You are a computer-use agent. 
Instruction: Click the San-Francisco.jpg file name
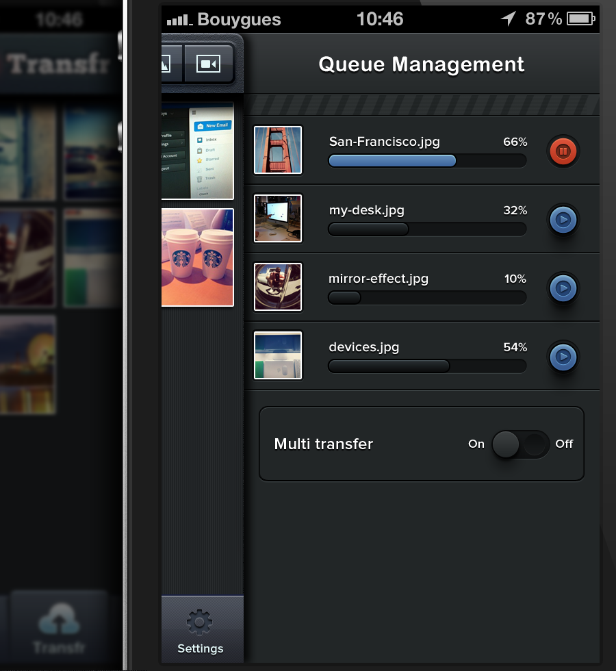coord(384,142)
